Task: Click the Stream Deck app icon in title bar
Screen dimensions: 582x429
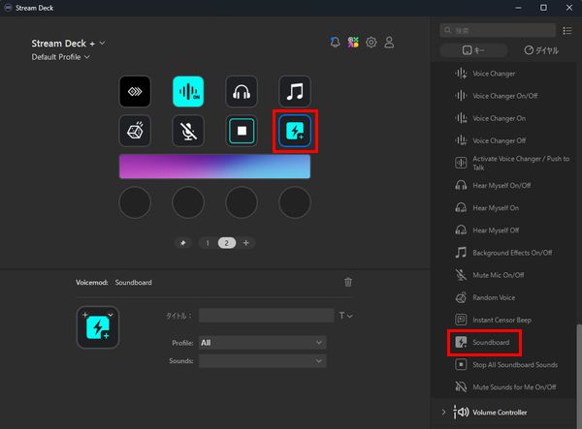Action: 8,8
